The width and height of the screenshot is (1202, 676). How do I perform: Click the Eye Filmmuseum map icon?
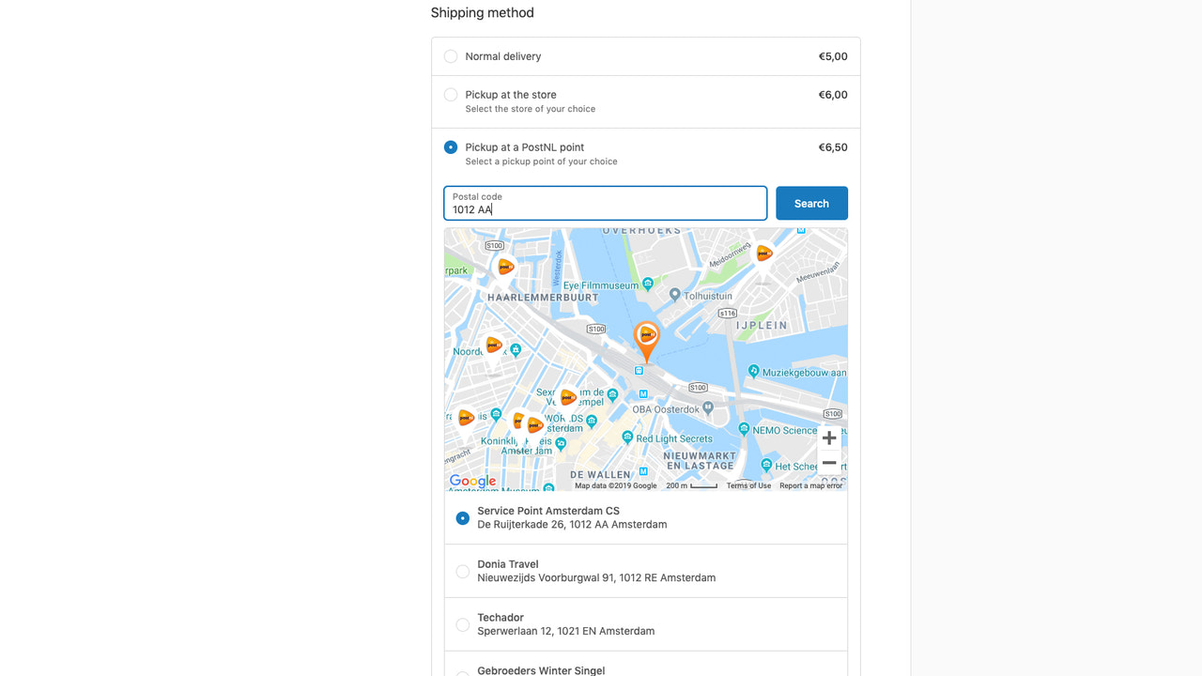648,284
